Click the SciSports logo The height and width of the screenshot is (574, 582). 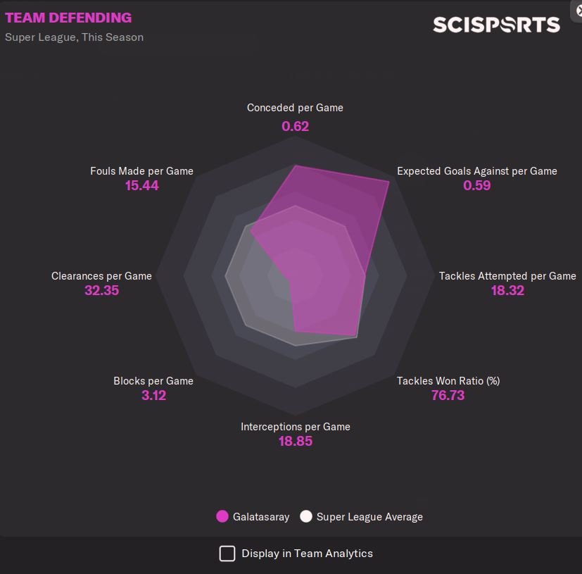pyautogui.click(x=496, y=25)
